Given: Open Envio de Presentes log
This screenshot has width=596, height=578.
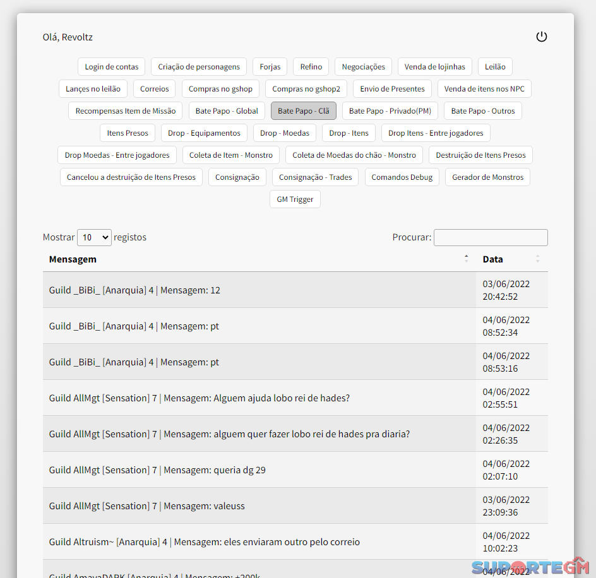Looking at the screenshot, I should click(x=392, y=89).
